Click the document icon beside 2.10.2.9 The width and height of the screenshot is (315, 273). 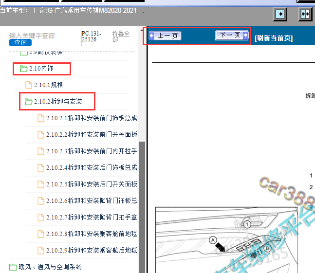pos(41,251)
